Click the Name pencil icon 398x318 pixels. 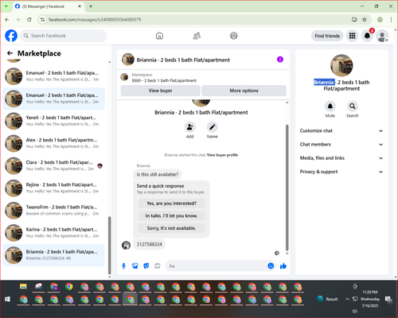pyautogui.click(x=213, y=127)
